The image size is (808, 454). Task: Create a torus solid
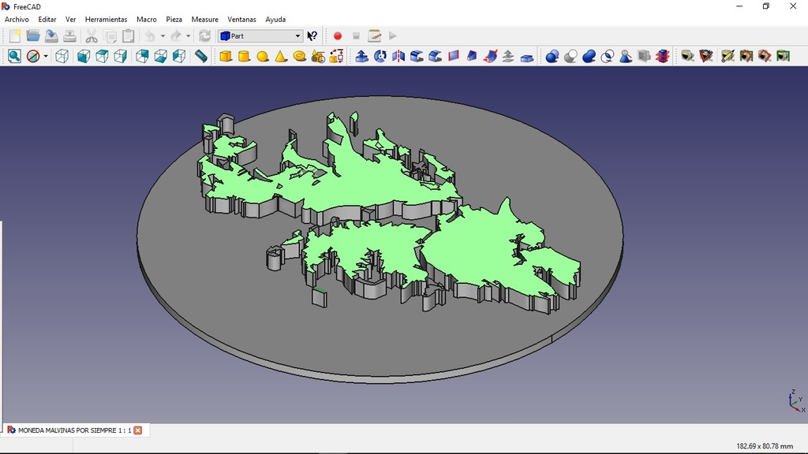click(299, 56)
